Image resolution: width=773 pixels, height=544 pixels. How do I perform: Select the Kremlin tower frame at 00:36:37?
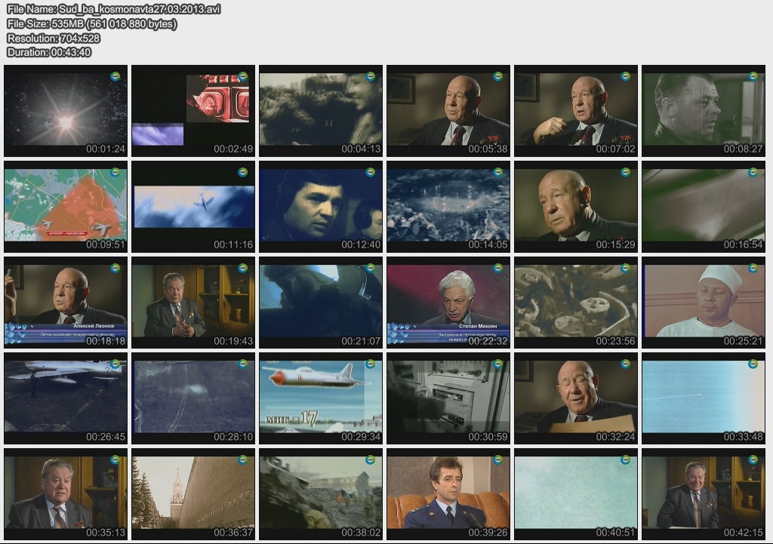click(193, 494)
